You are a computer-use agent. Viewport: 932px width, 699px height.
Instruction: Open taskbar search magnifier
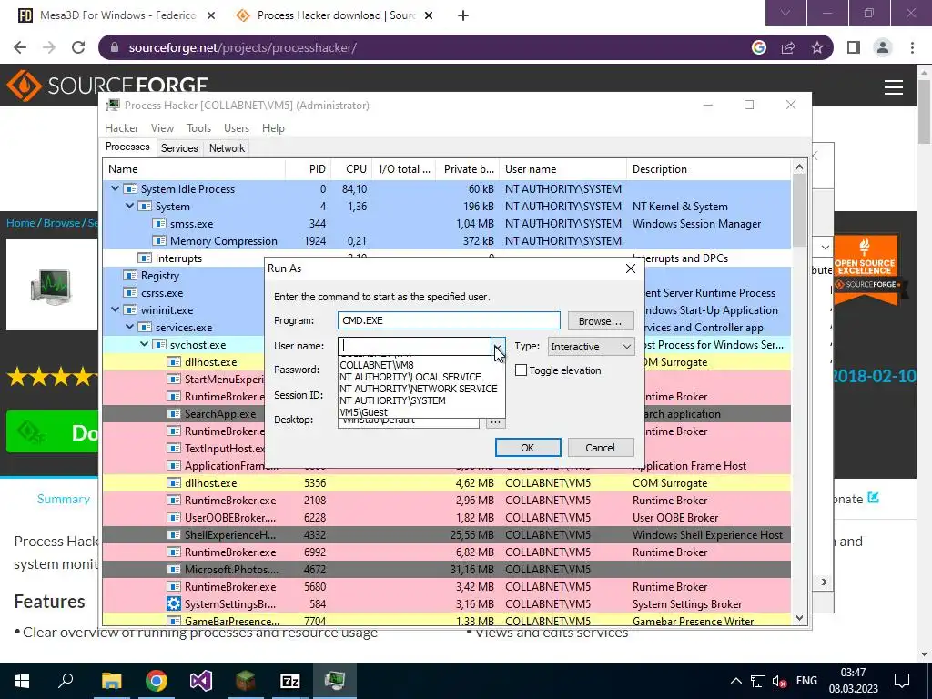click(66, 681)
